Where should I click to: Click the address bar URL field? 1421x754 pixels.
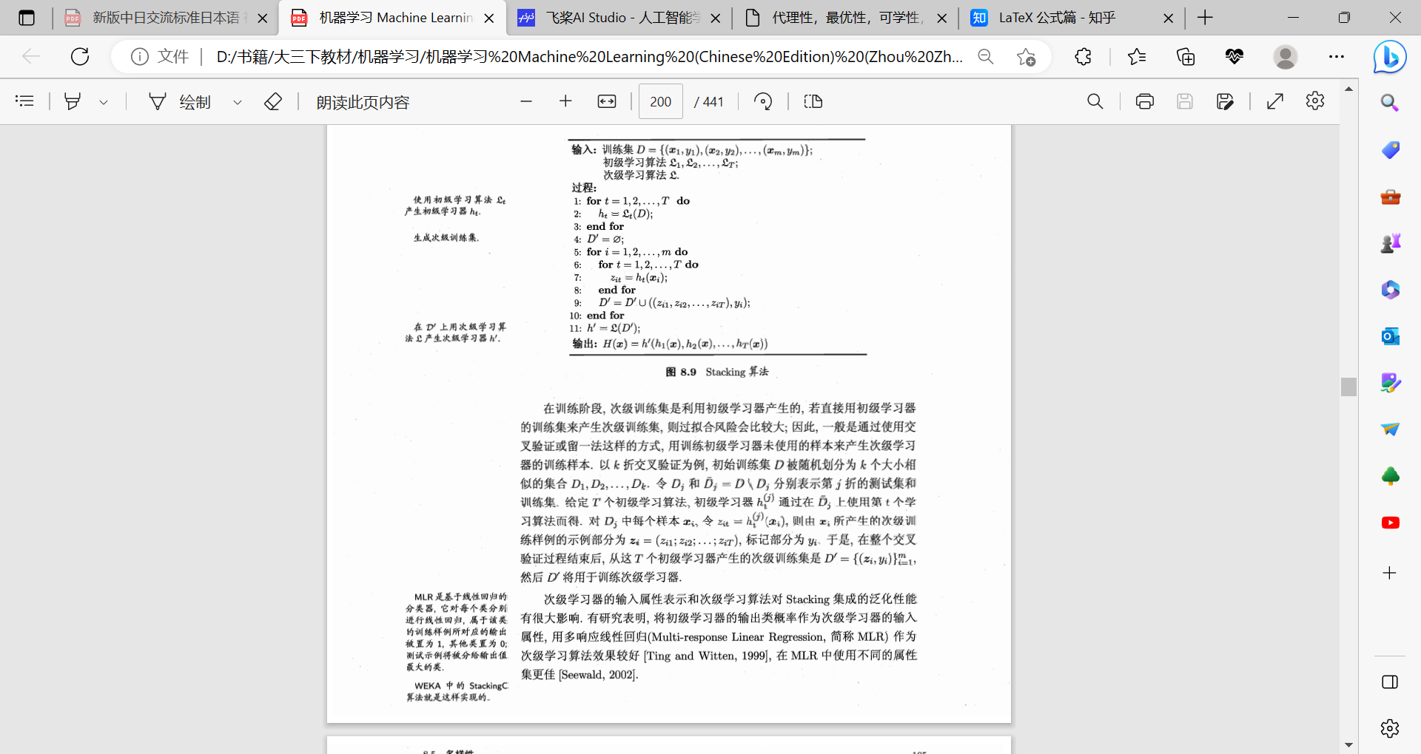coord(589,56)
